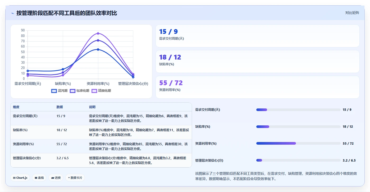Click the 资源利用率(%) x-axis label on chart
The width and height of the screenshot is (370, 192).
(x=98, y=84)
